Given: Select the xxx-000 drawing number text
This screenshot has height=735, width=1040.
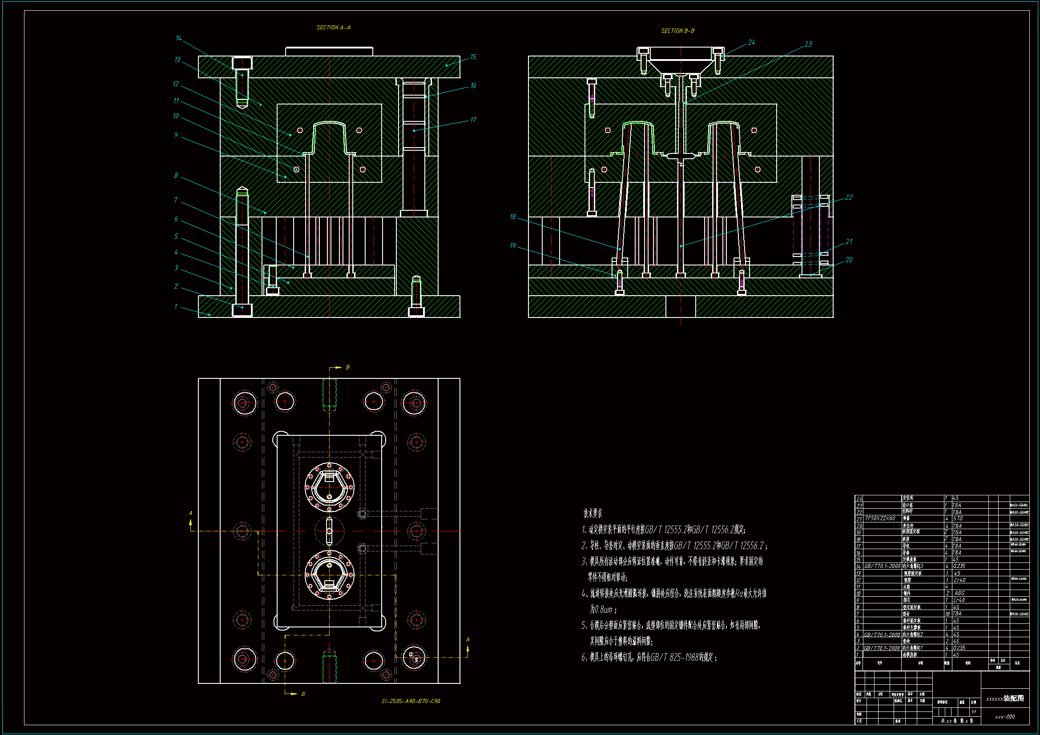Looking at the screenshot, I should point(1005,717).
